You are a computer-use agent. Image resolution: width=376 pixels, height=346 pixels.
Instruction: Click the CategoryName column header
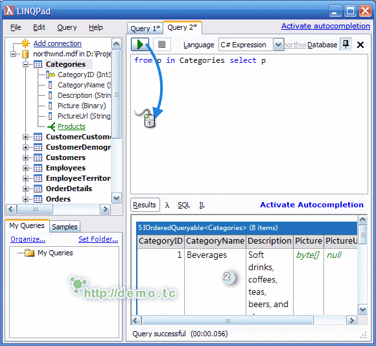[x=215, y=241]
